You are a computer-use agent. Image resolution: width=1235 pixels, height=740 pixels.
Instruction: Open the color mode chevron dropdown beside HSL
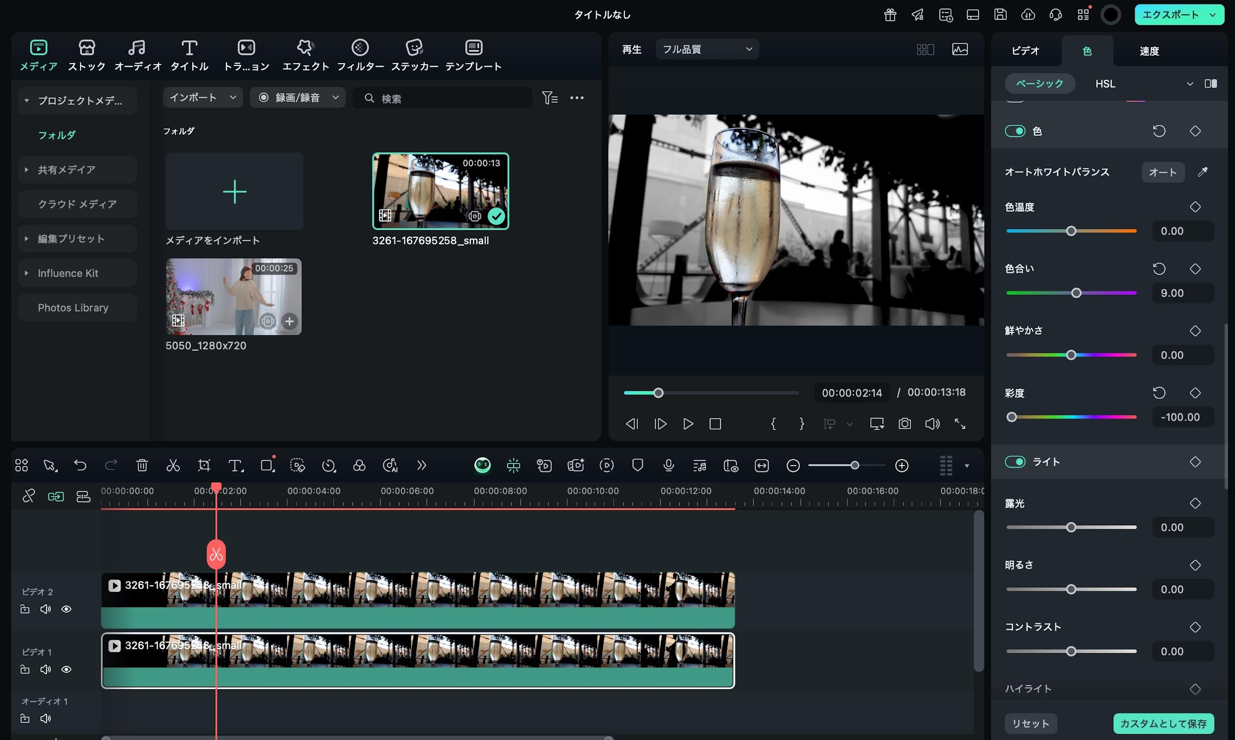click(x=1190, y=84)
